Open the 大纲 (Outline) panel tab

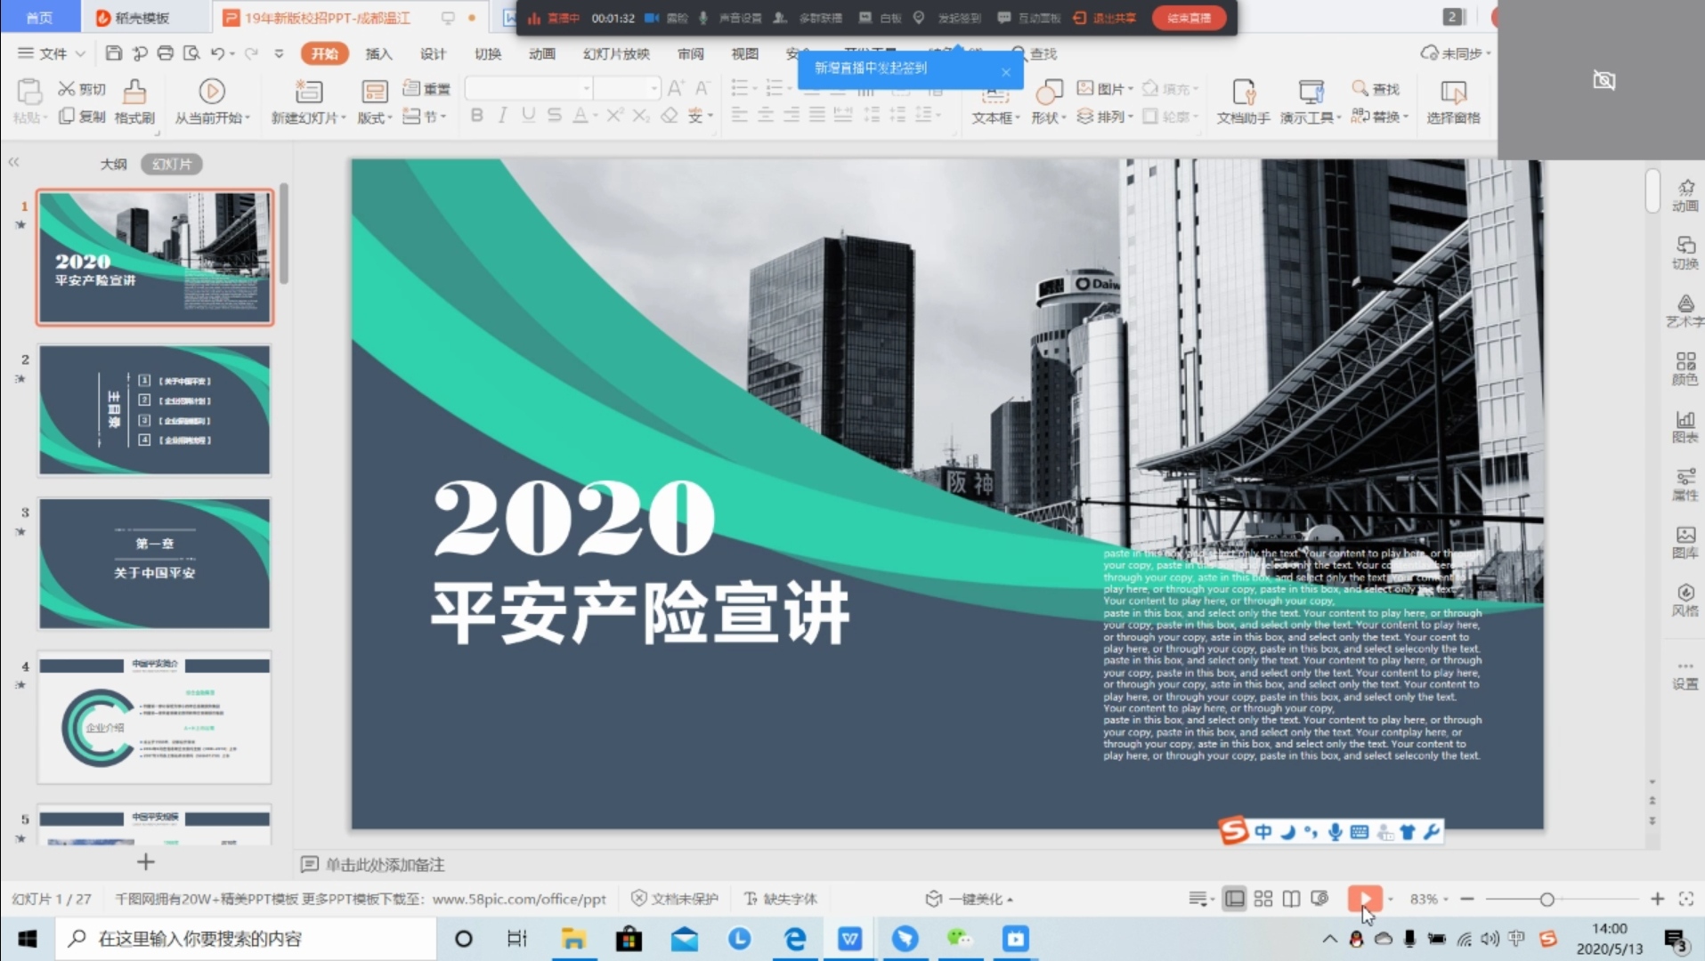pos(113,164)
